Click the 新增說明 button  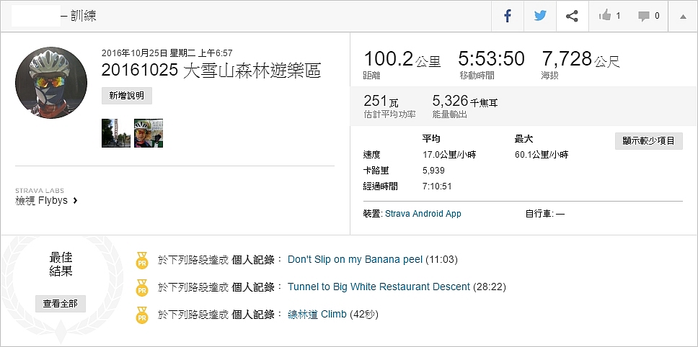[x=127, y=96]
